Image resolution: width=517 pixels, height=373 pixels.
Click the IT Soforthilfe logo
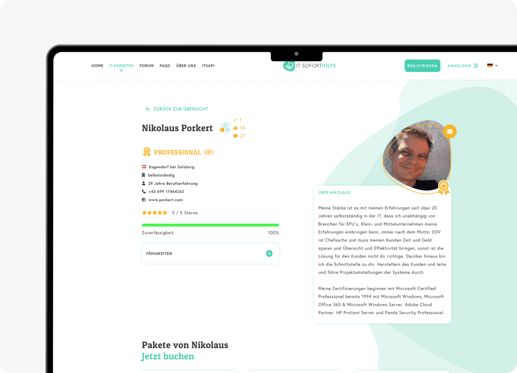[x=310, y=66]
